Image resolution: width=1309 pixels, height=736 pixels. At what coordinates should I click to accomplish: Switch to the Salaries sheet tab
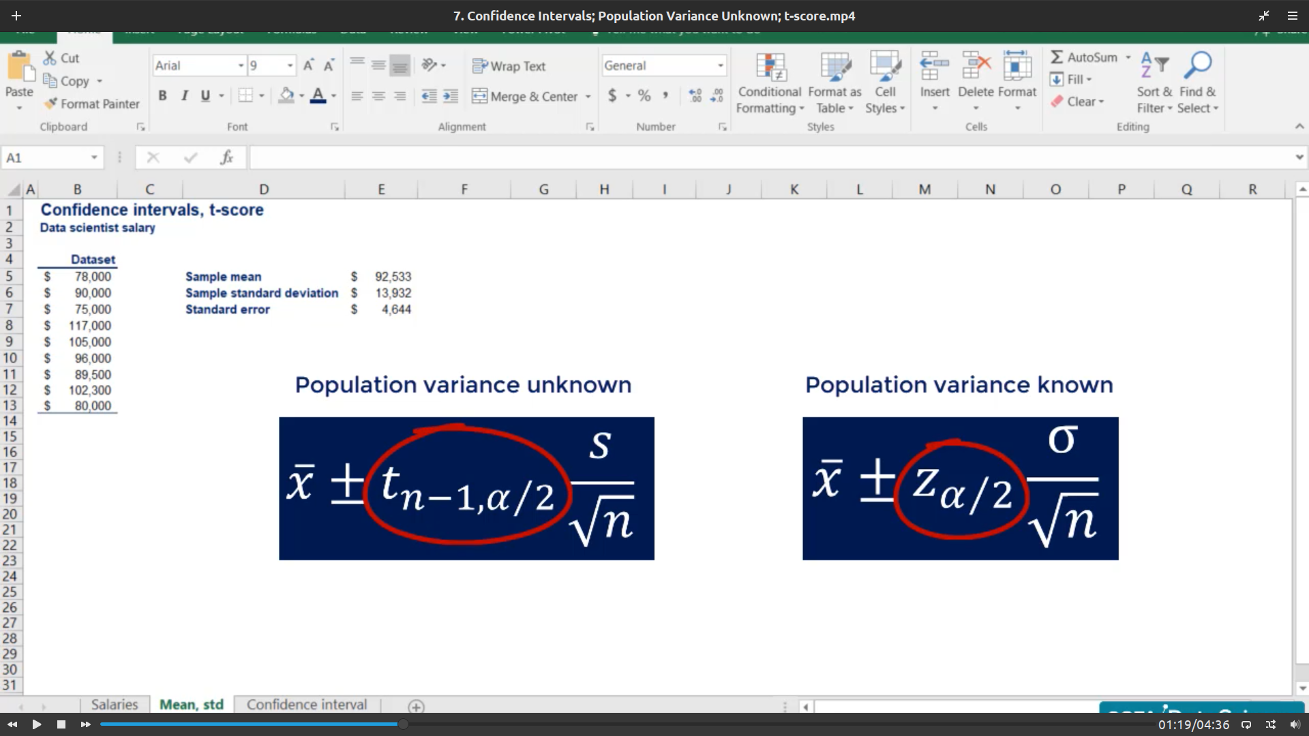point(114,704)
